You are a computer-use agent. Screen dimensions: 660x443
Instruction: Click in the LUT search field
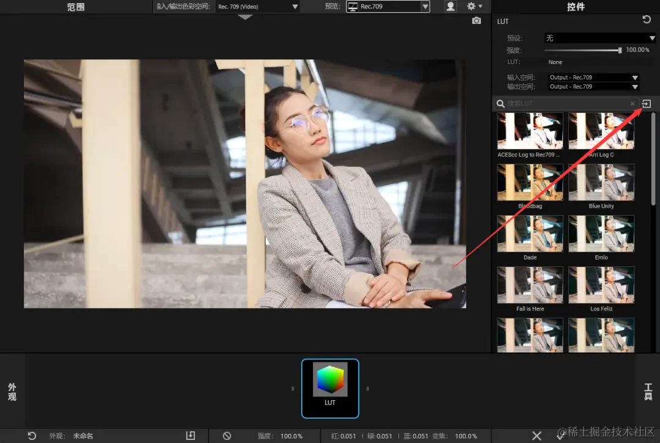pos(567,103)
